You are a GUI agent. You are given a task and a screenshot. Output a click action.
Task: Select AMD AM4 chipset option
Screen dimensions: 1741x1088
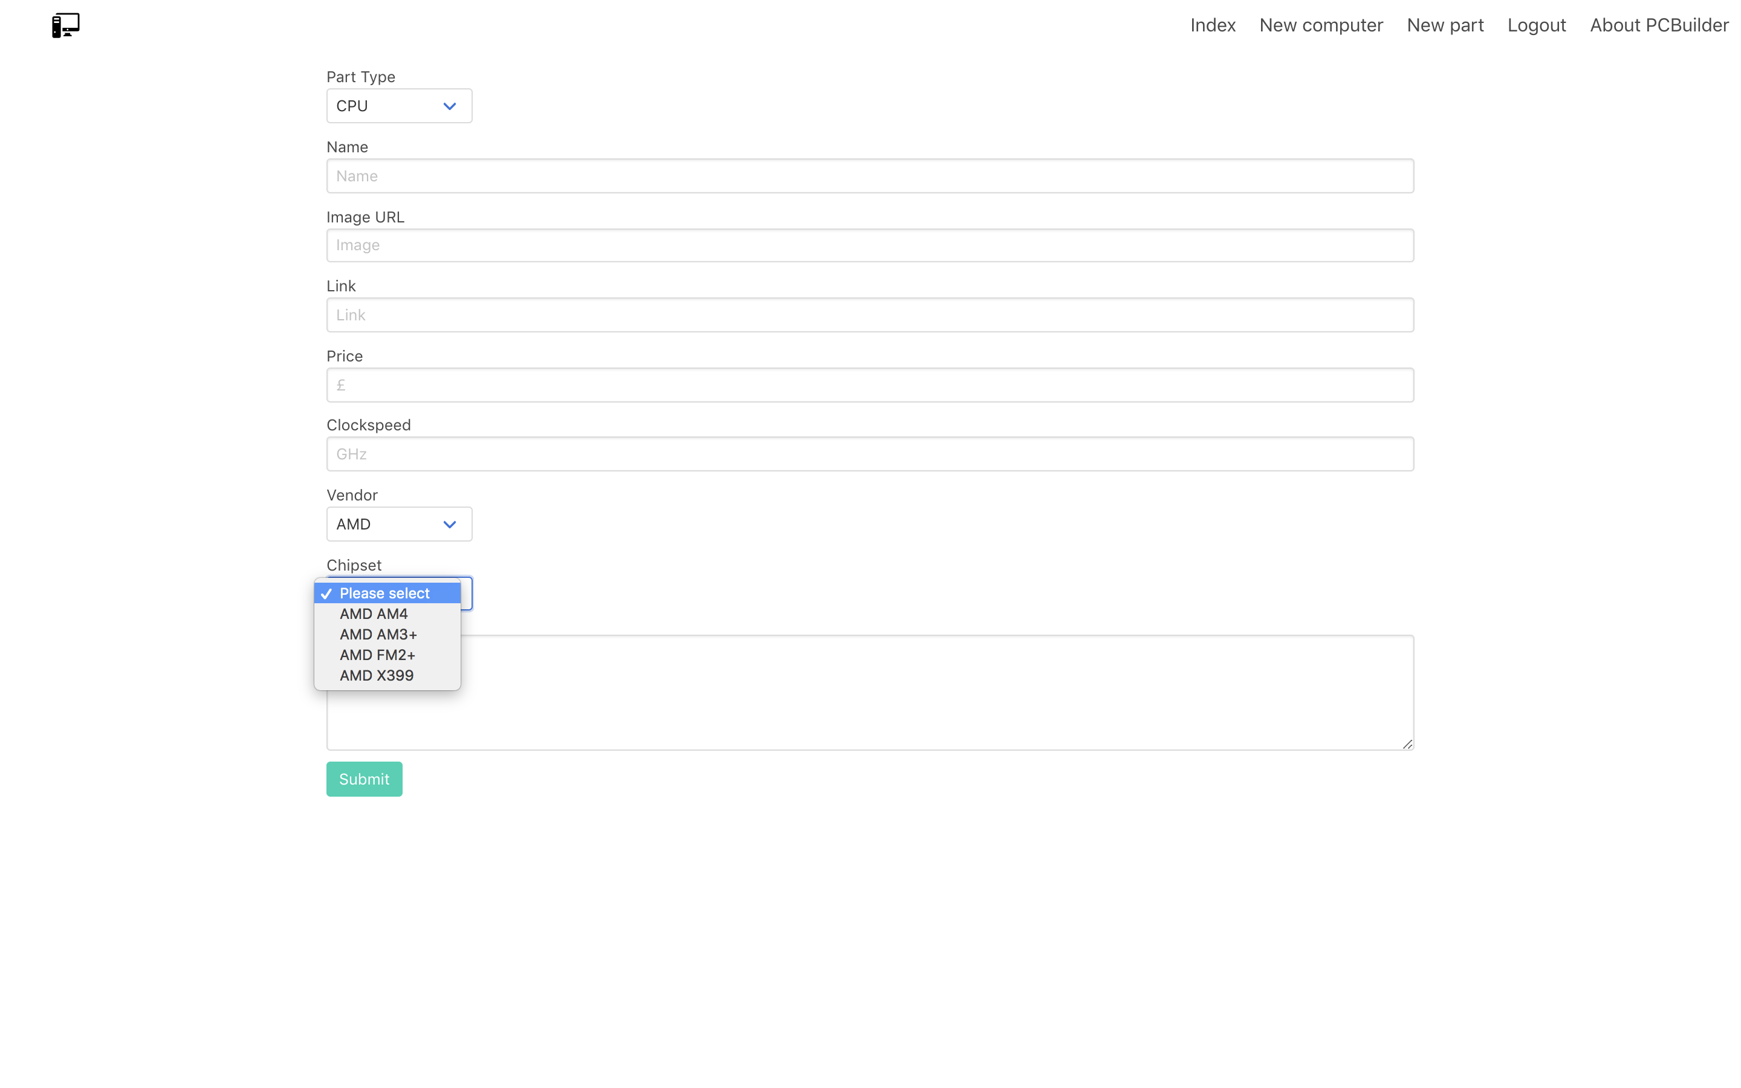click(x=374, y=614)
